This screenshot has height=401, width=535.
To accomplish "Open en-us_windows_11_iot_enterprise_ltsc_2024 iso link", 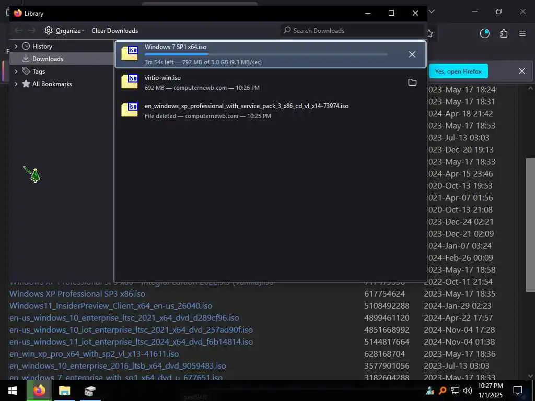I will point(131,341).
